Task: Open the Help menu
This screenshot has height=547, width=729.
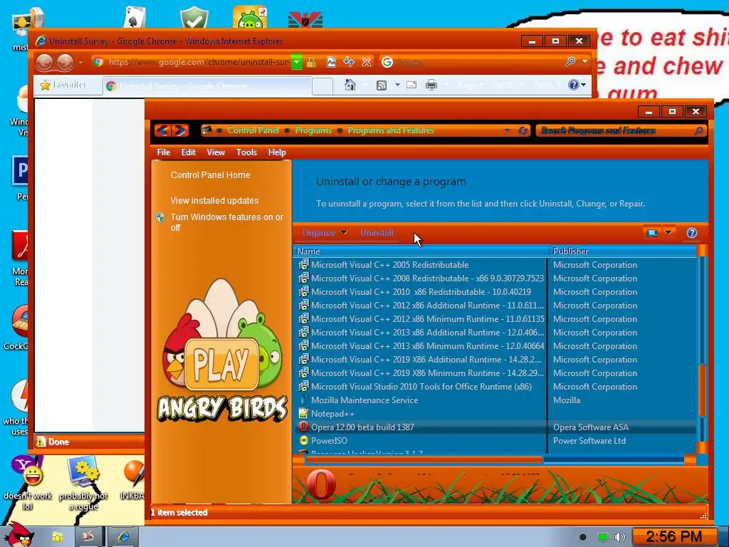Action: click(277, 152)
